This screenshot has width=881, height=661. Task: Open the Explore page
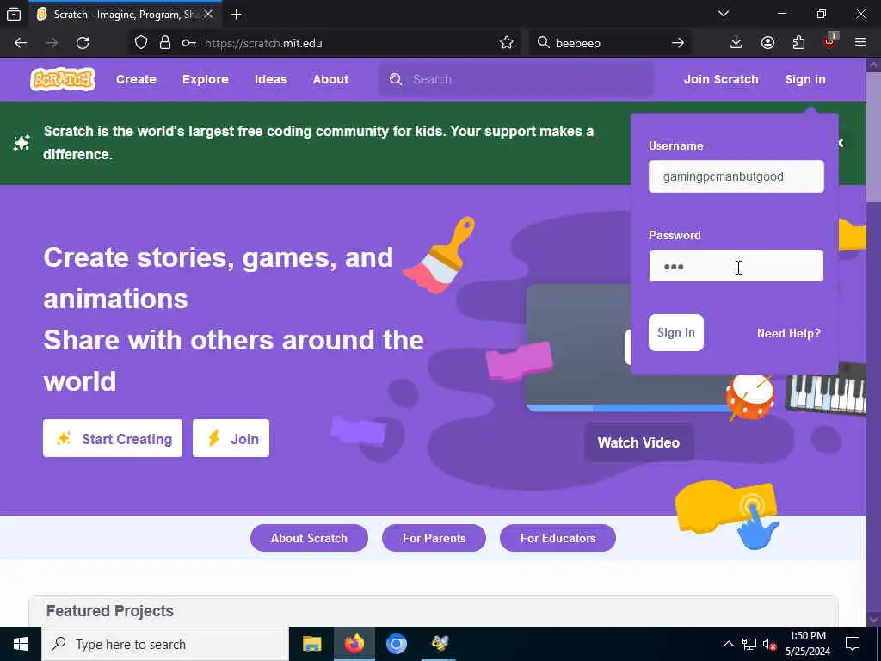click(x=205, y=79)
